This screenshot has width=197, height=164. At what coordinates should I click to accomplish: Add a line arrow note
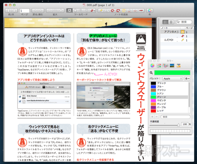tap(141, 11)
